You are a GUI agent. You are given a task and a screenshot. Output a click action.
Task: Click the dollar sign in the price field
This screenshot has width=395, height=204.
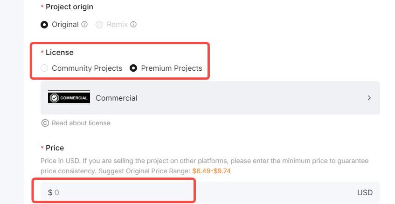(x=50, y=193)
